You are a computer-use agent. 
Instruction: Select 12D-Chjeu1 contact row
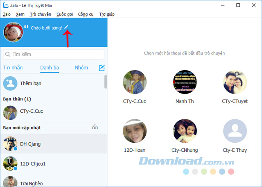(x=54, y=164)
